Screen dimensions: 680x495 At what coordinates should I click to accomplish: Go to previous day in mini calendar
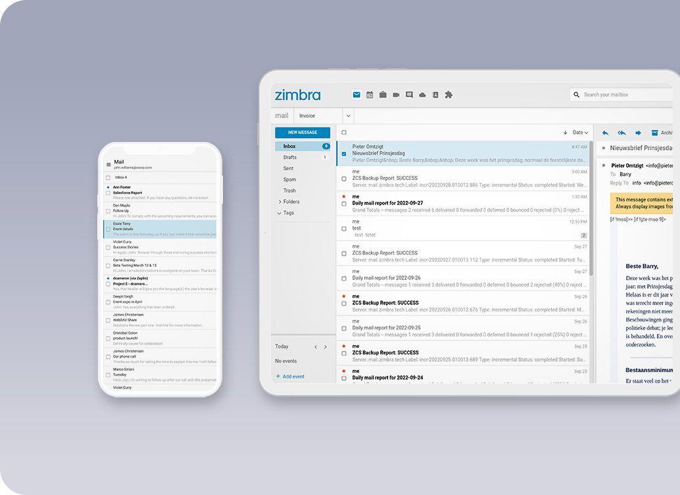pyautogui.click(x=316, y=346)
